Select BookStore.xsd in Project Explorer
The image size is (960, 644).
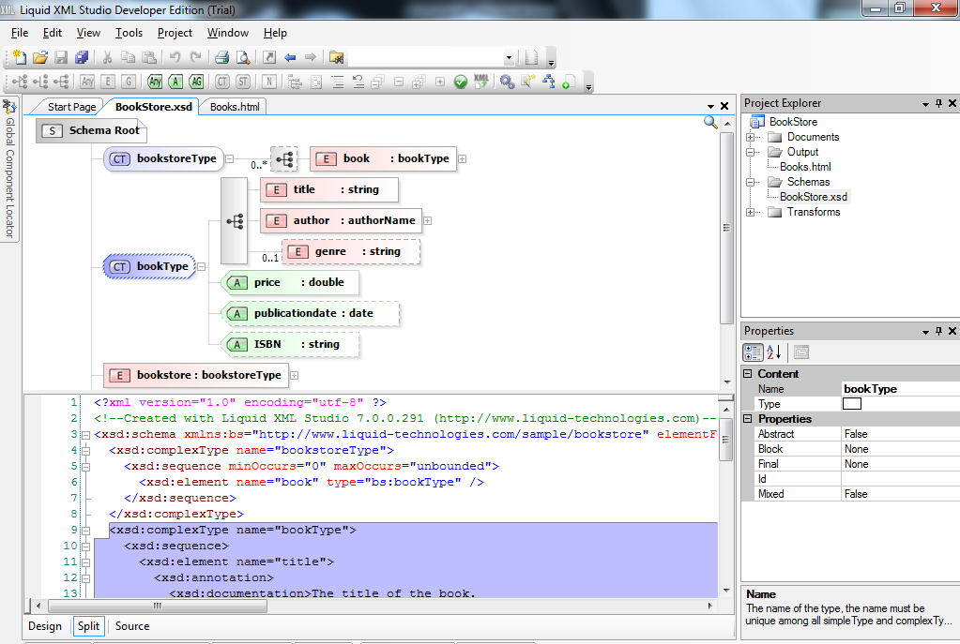pos(813,197)
